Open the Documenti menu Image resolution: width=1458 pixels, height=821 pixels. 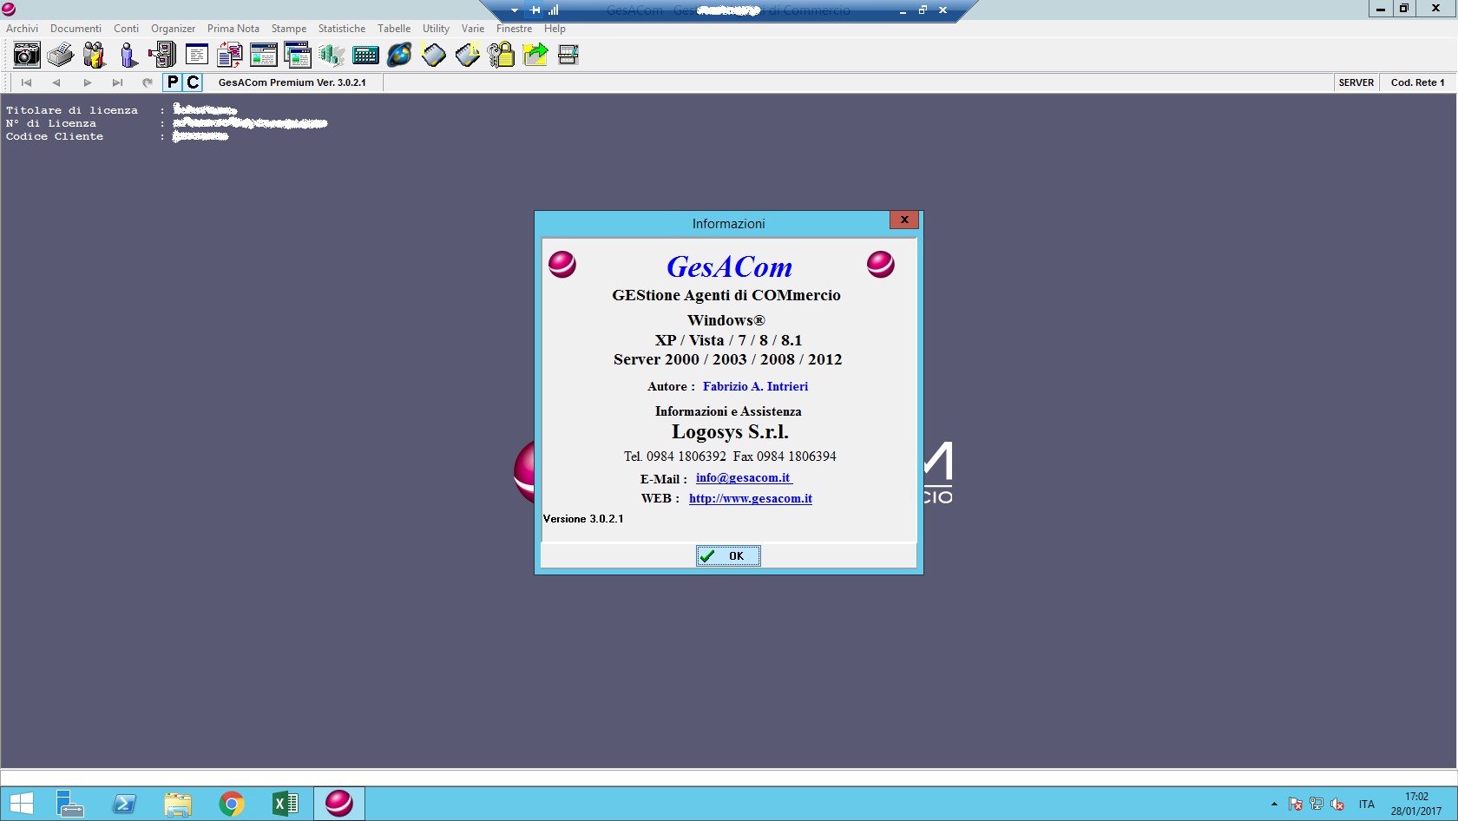pyautogui.click(x=76, y=29)
